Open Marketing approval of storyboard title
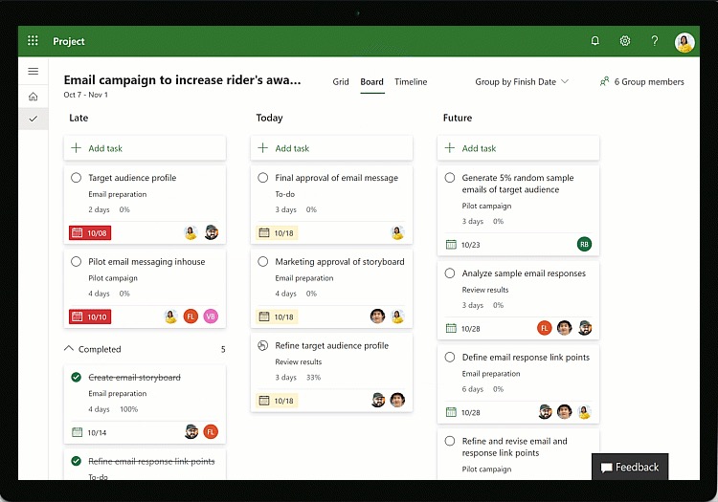This screenshot has width=718, height=502. 340,261
